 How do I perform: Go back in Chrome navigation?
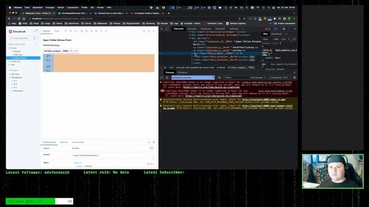click(9, 18)
